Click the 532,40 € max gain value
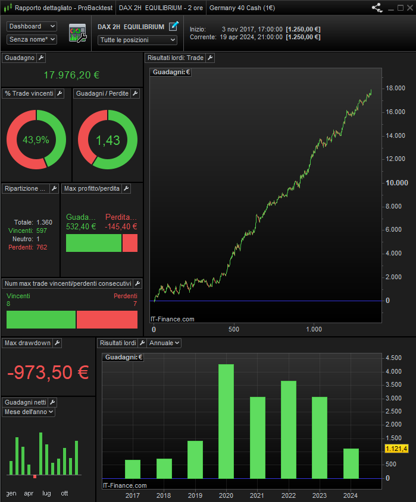 (x=81, y=226)
